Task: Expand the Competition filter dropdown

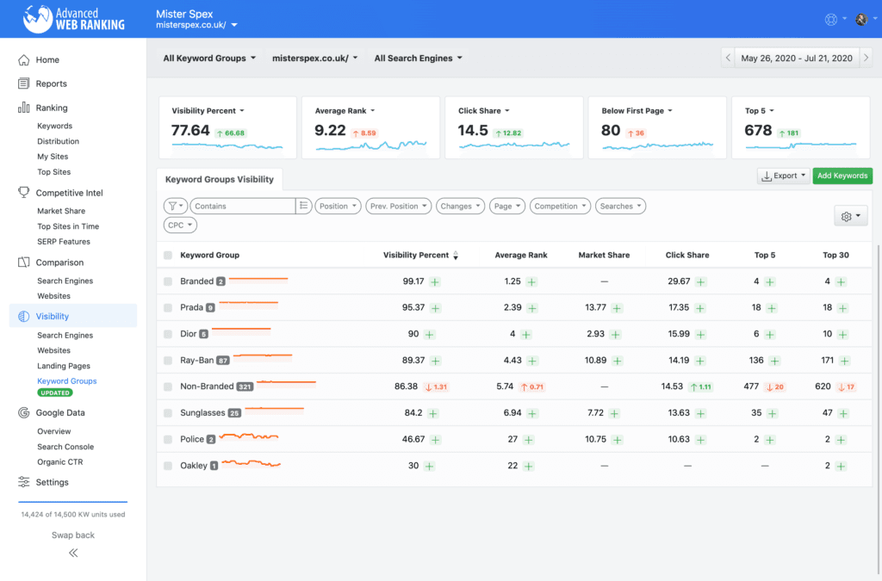Action: tap(560, 207)
